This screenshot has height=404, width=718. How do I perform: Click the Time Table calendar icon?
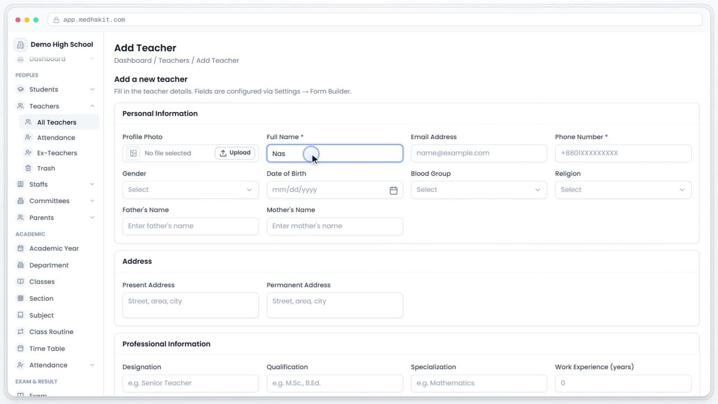21,348
